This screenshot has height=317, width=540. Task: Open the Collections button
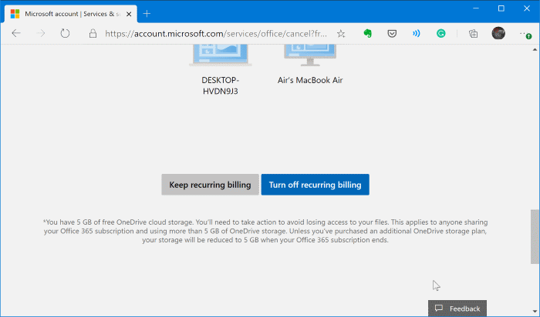click(x=474, y=33)
